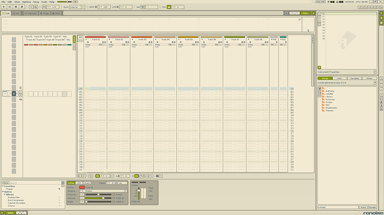Click the loop pattern playback button

tap(10, 7)
